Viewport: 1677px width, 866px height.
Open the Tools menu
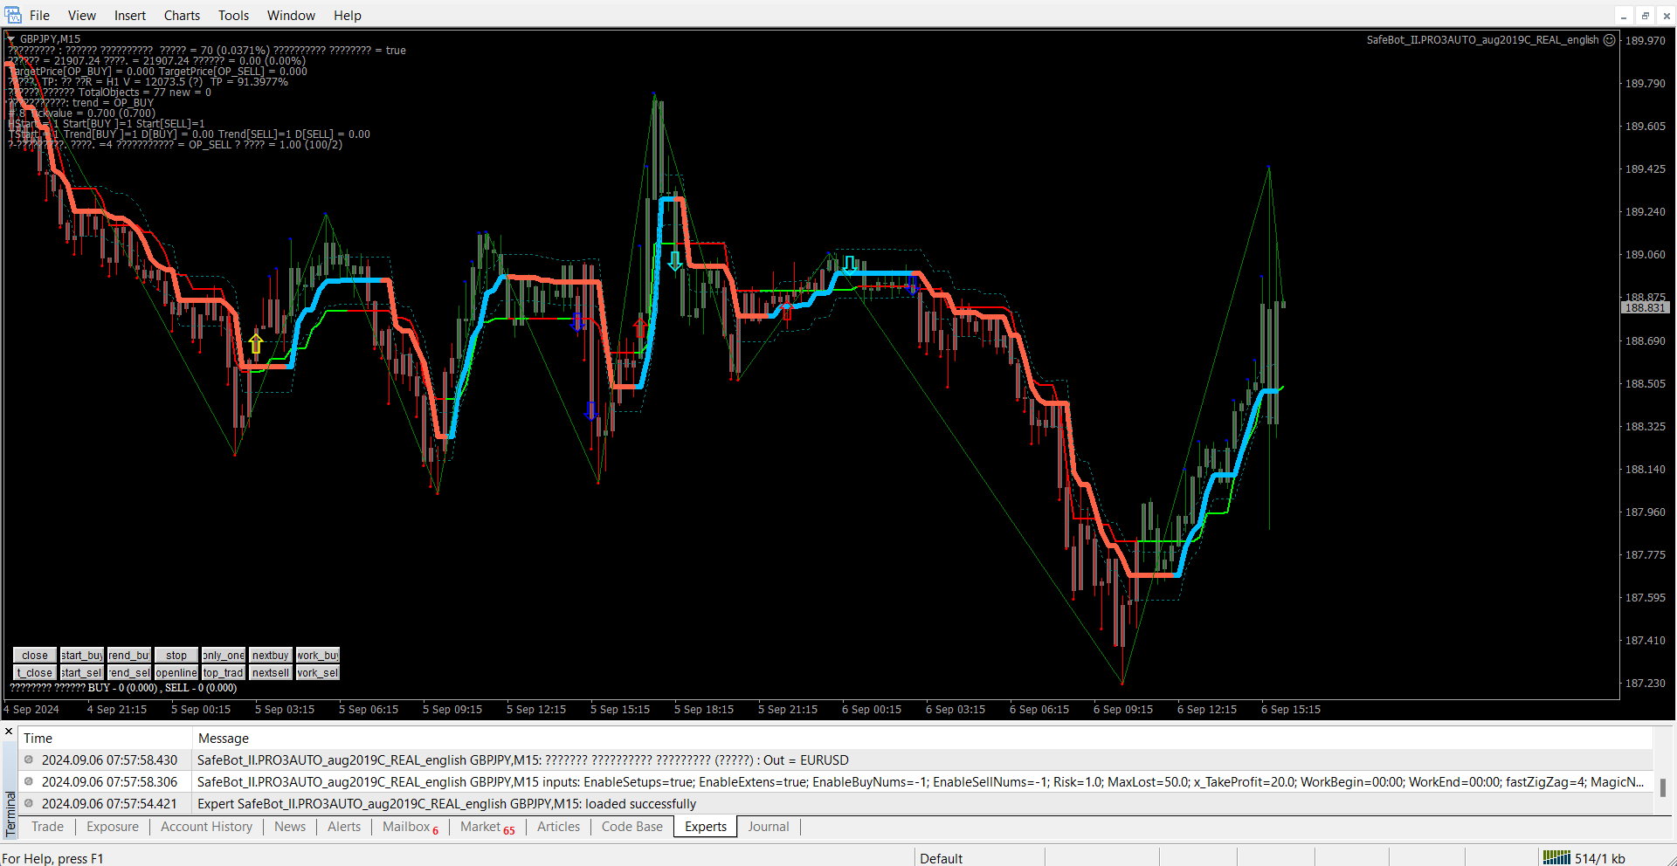(233, 16)
